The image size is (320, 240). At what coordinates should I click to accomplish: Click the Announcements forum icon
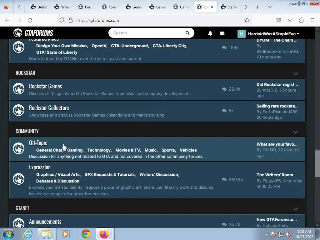click(x=18, y=223)
